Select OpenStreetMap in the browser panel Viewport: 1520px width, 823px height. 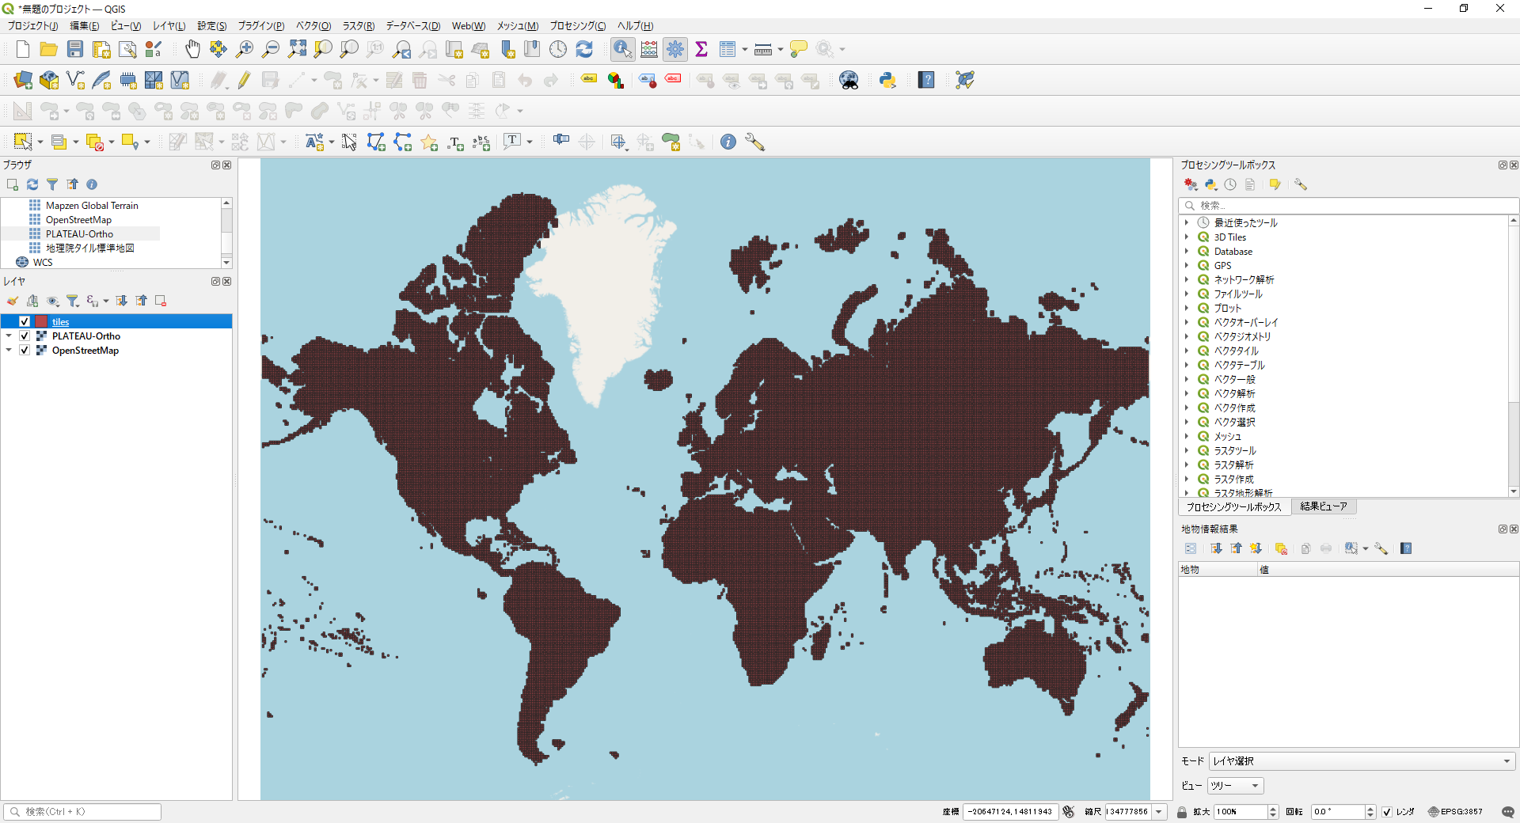(x=78, y=220)
